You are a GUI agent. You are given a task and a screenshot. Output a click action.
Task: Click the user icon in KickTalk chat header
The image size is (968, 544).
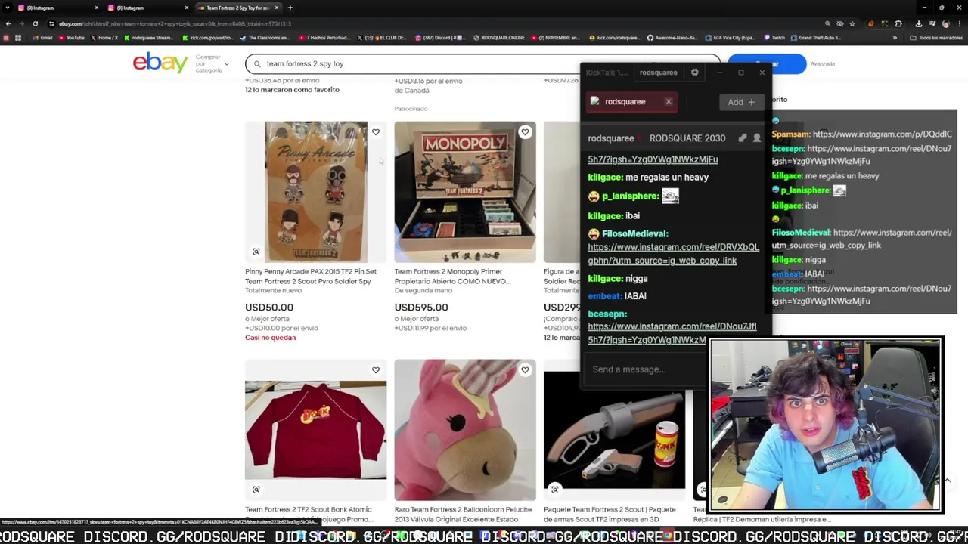(757, 138)
